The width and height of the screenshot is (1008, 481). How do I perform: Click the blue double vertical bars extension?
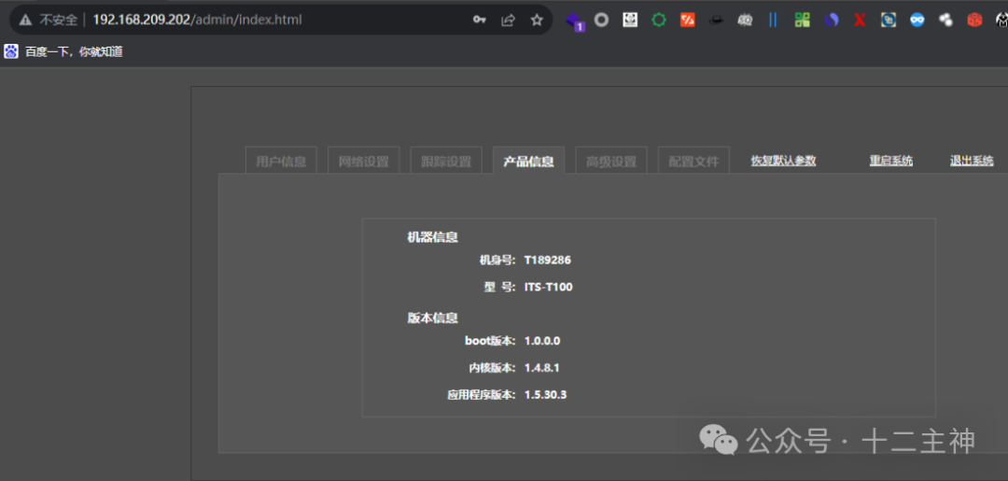(774, 20)
